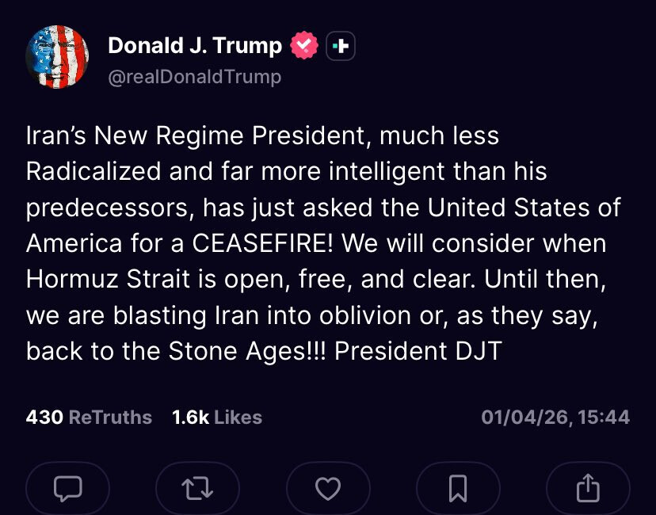Open the Donald J. Trump display name

pos(194,46)
